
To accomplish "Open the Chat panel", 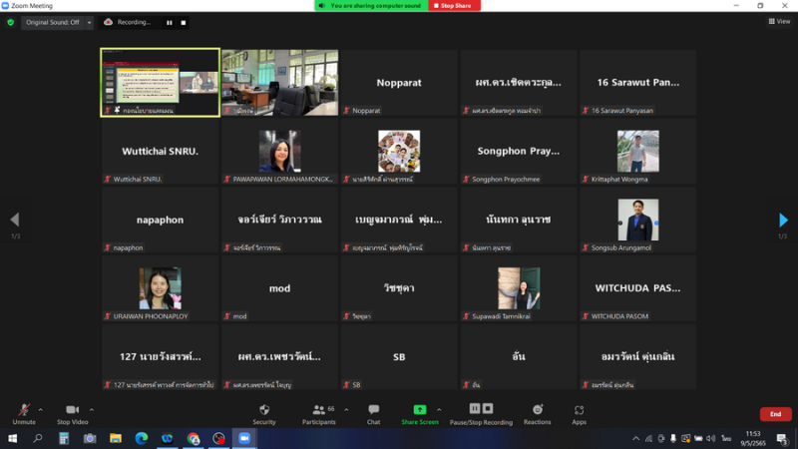I will tap(373, 413).
